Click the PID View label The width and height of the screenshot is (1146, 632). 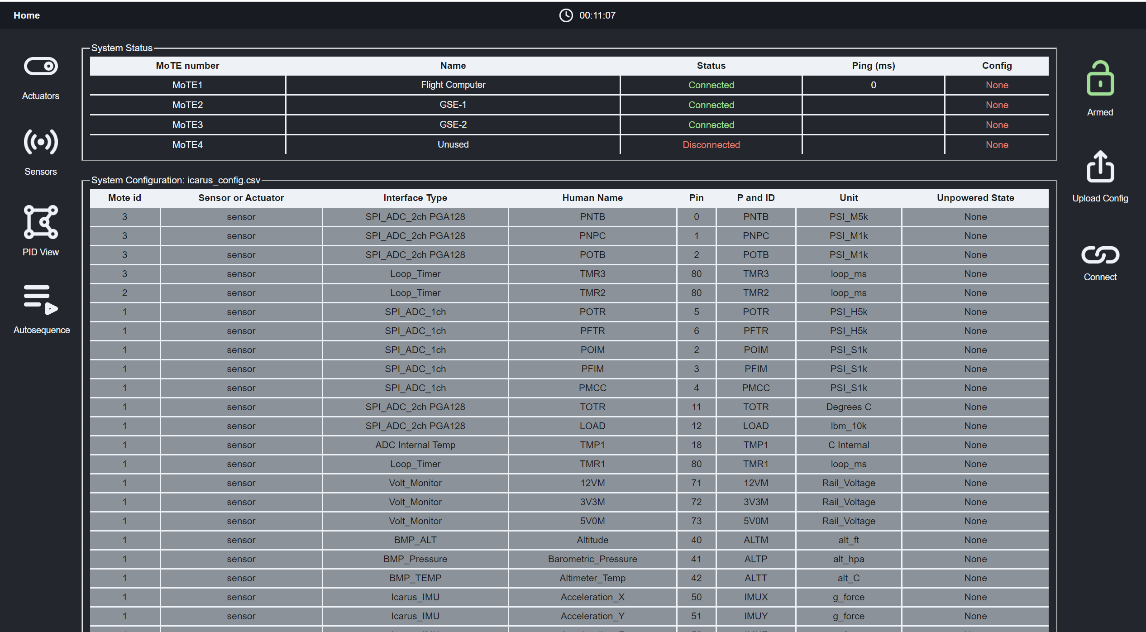point(41,252)
